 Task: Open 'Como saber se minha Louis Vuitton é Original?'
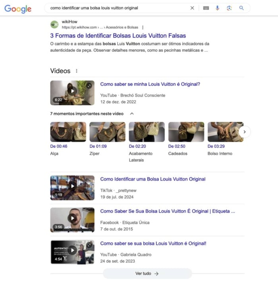pyautogui.click(x=150, y=84)
